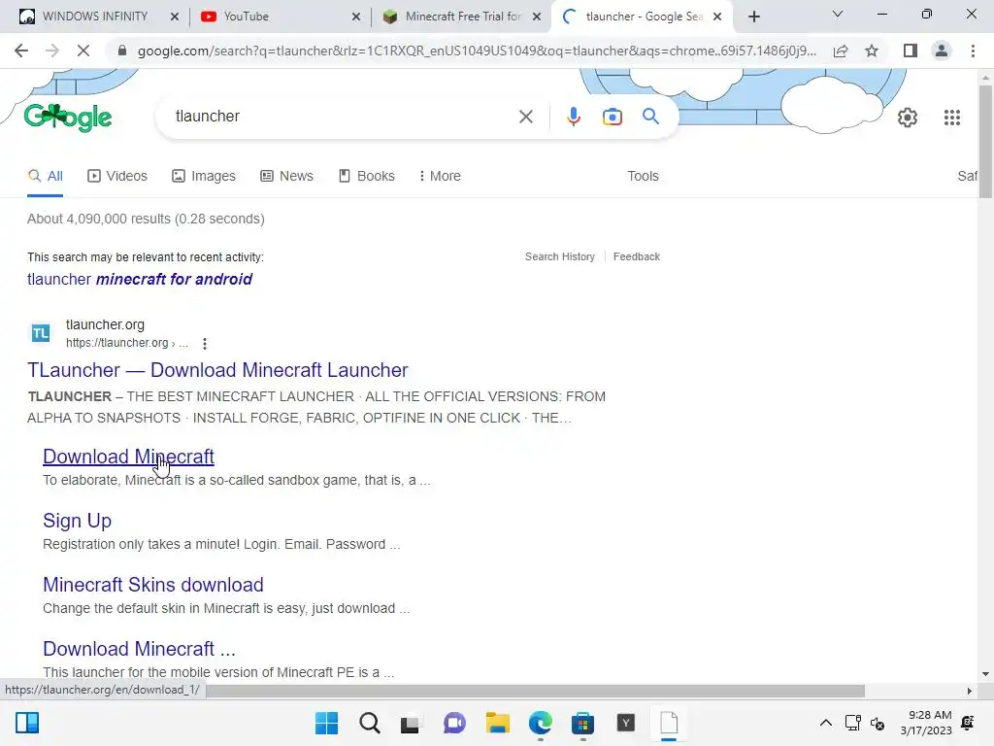The height and width of the screenshot is (746, 994).
Task: Click the horizontal page scrollbar
Action: 535,691
